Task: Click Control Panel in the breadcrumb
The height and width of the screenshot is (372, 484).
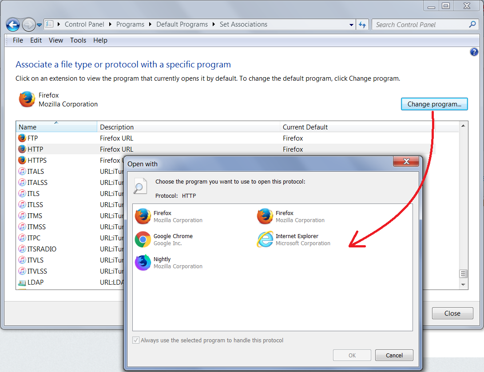Action: [84, 24]
